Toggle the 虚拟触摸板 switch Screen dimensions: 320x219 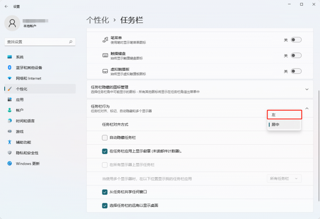[296, 71]
